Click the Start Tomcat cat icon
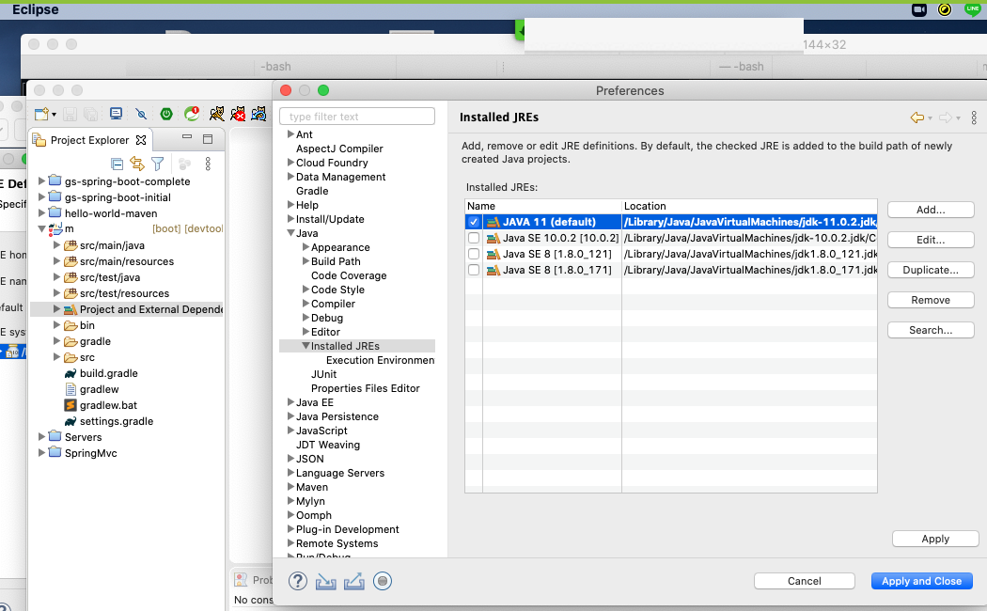 (x=216, y=113)
